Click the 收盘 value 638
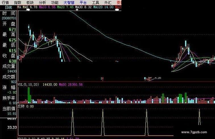Screen dimensions: 215x139 13,61
